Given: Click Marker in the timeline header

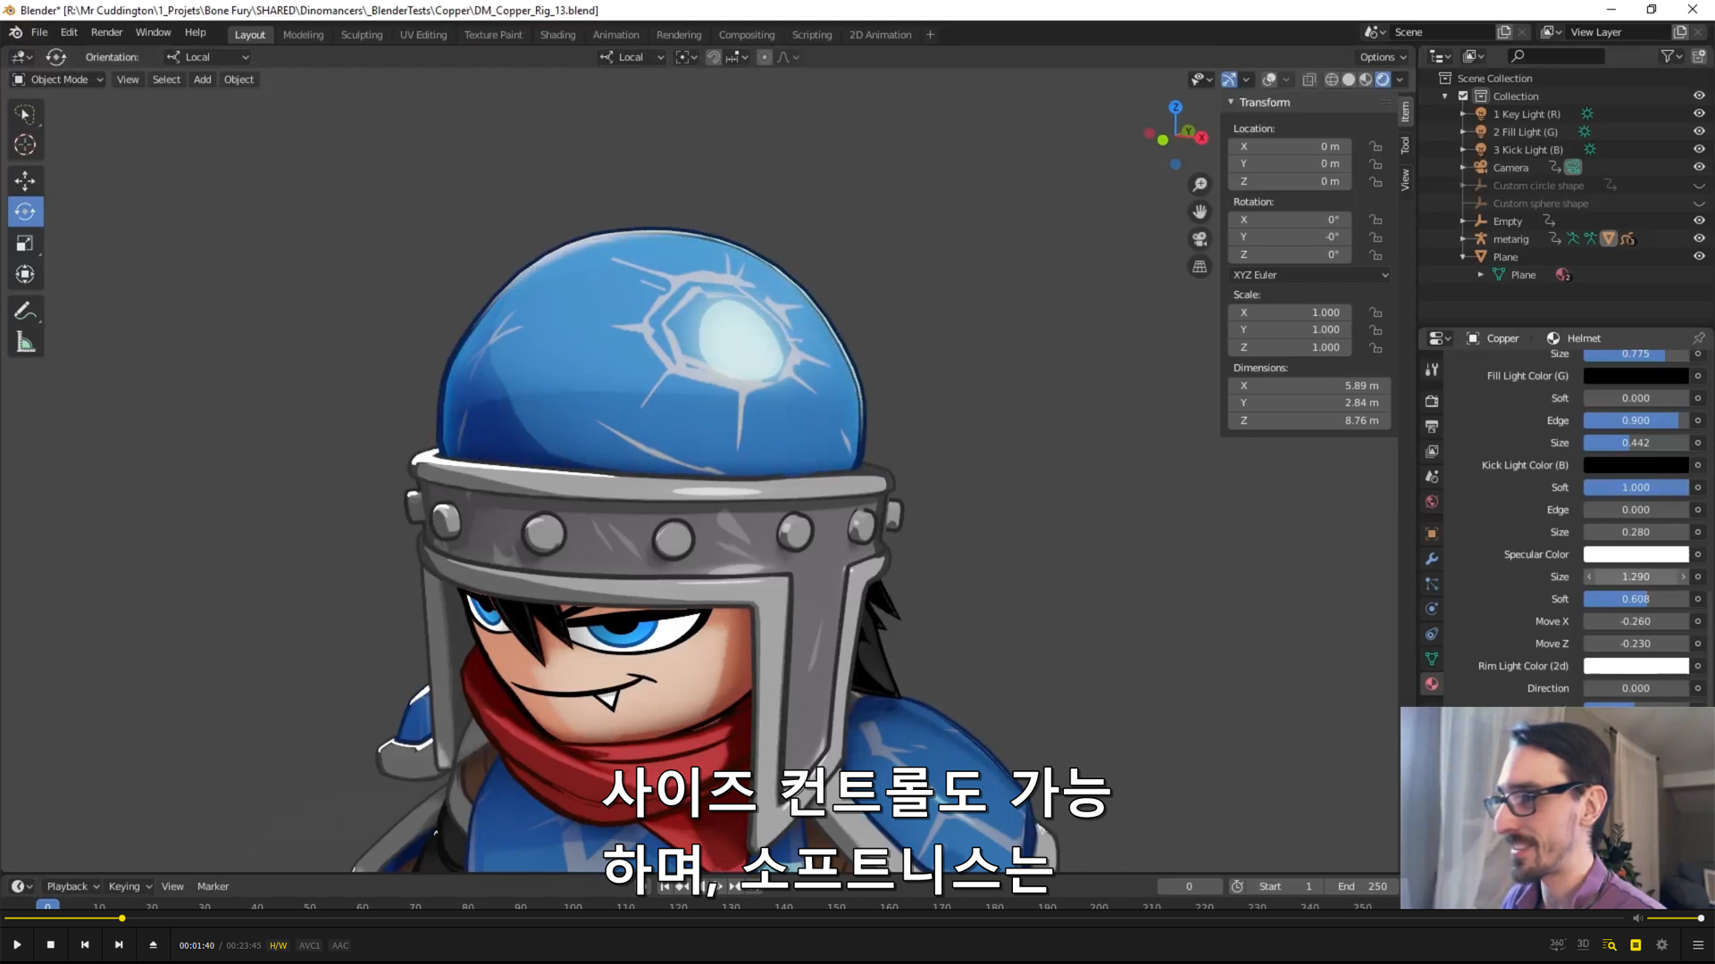Looking at the screenshot, I should pyautogui.click(x=213, y=886).
